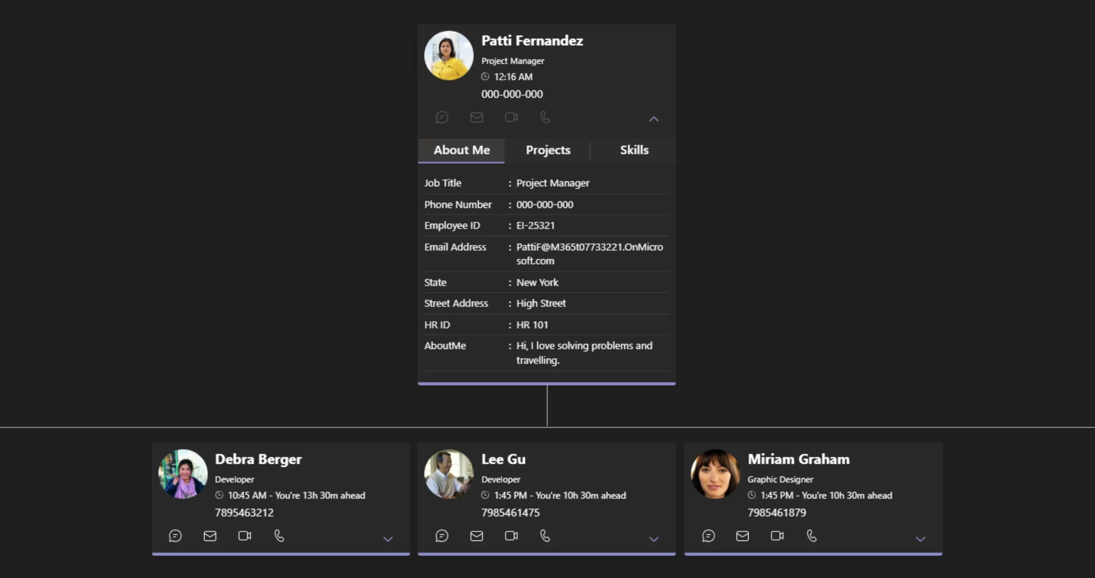Start chat with Debra Berger

(x=175, y=536)
